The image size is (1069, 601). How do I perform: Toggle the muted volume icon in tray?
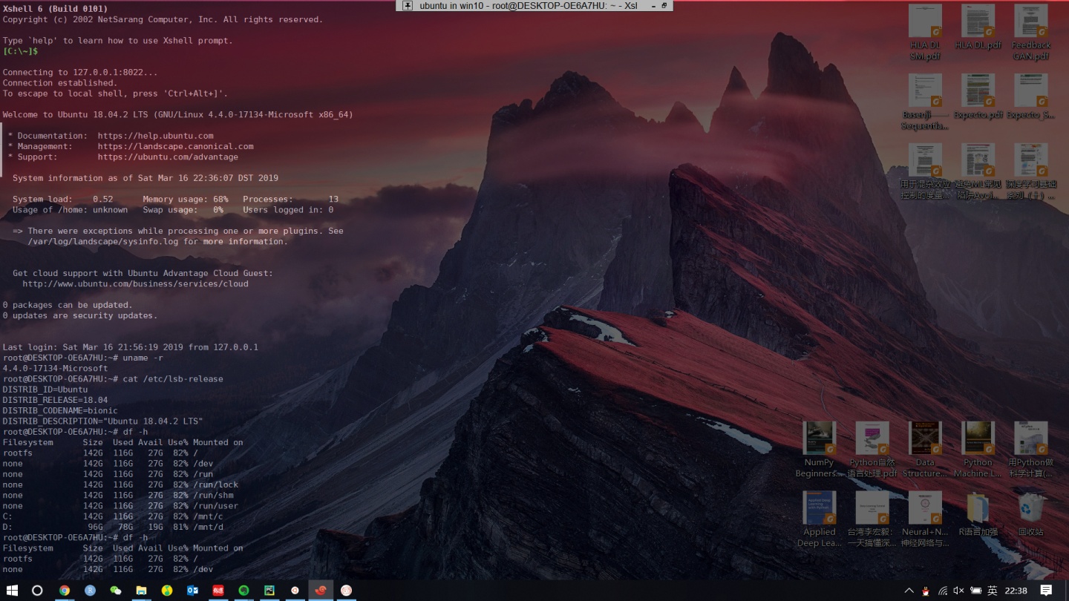click(958, 591)
